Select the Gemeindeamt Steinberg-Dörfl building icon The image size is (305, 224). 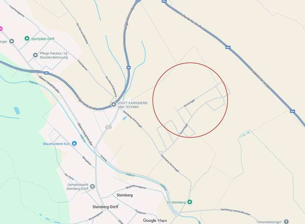(93, 186)
